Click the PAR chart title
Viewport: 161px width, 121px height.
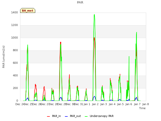point(80,3)
